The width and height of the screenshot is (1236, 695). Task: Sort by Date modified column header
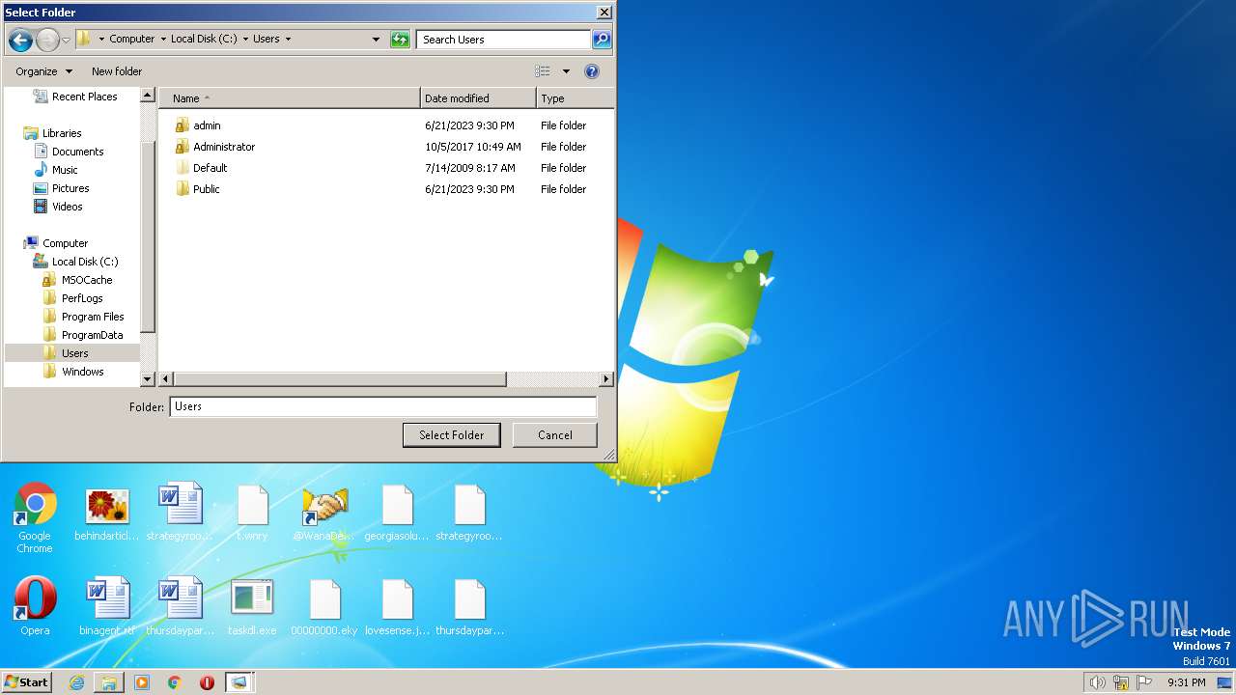pos(478,98)
